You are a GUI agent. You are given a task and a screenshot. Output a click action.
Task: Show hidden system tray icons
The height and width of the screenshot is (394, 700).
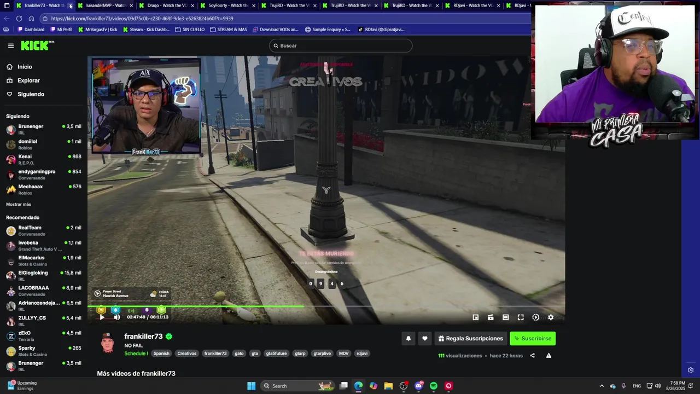point(602,386)
